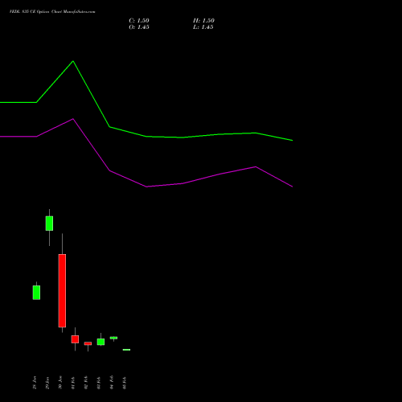Select the 05 Feb date label
Image resolution: width=402 pixels, height=402 pixels.
125,383
